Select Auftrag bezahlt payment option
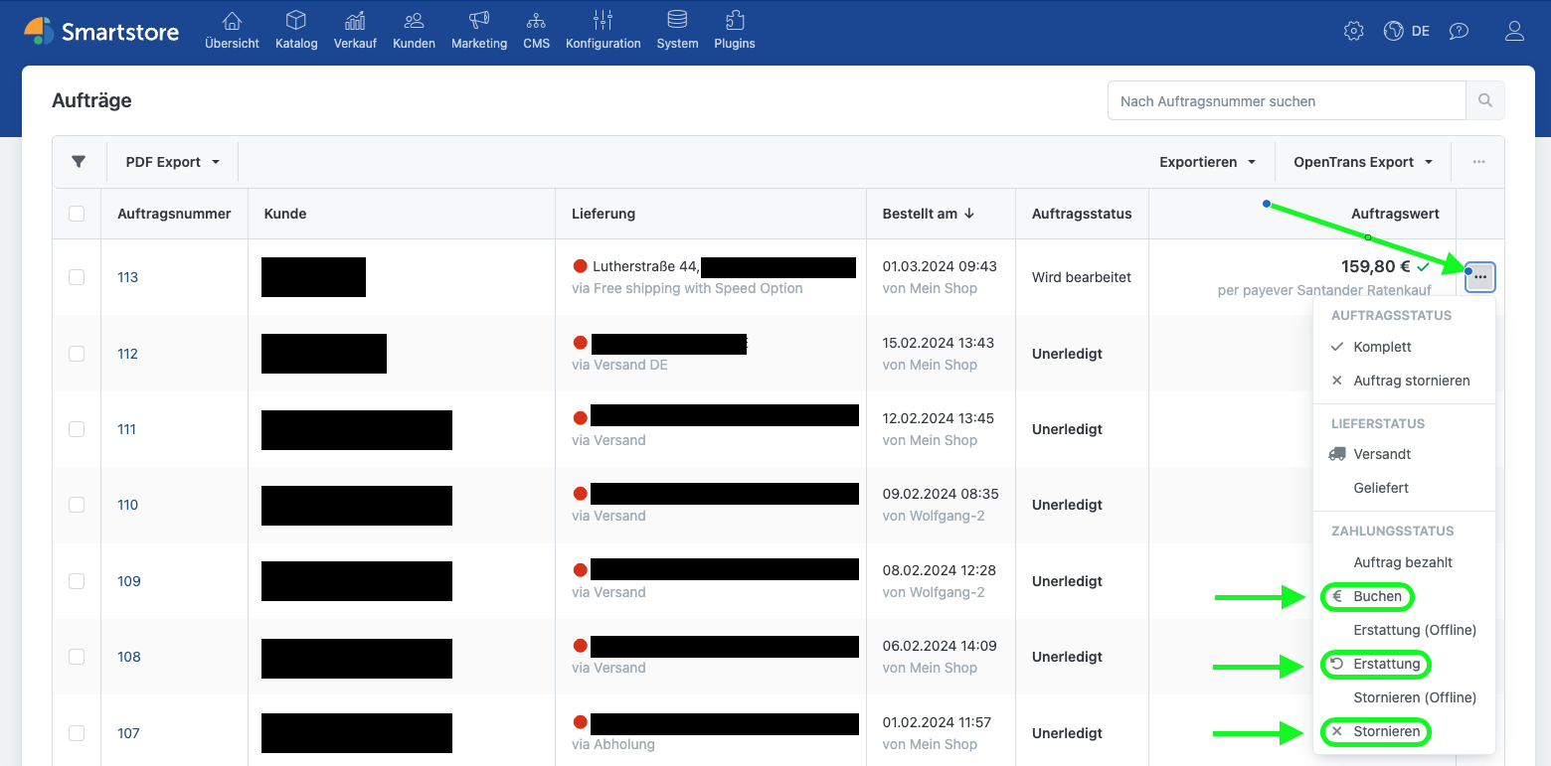 pos(1404,562)
